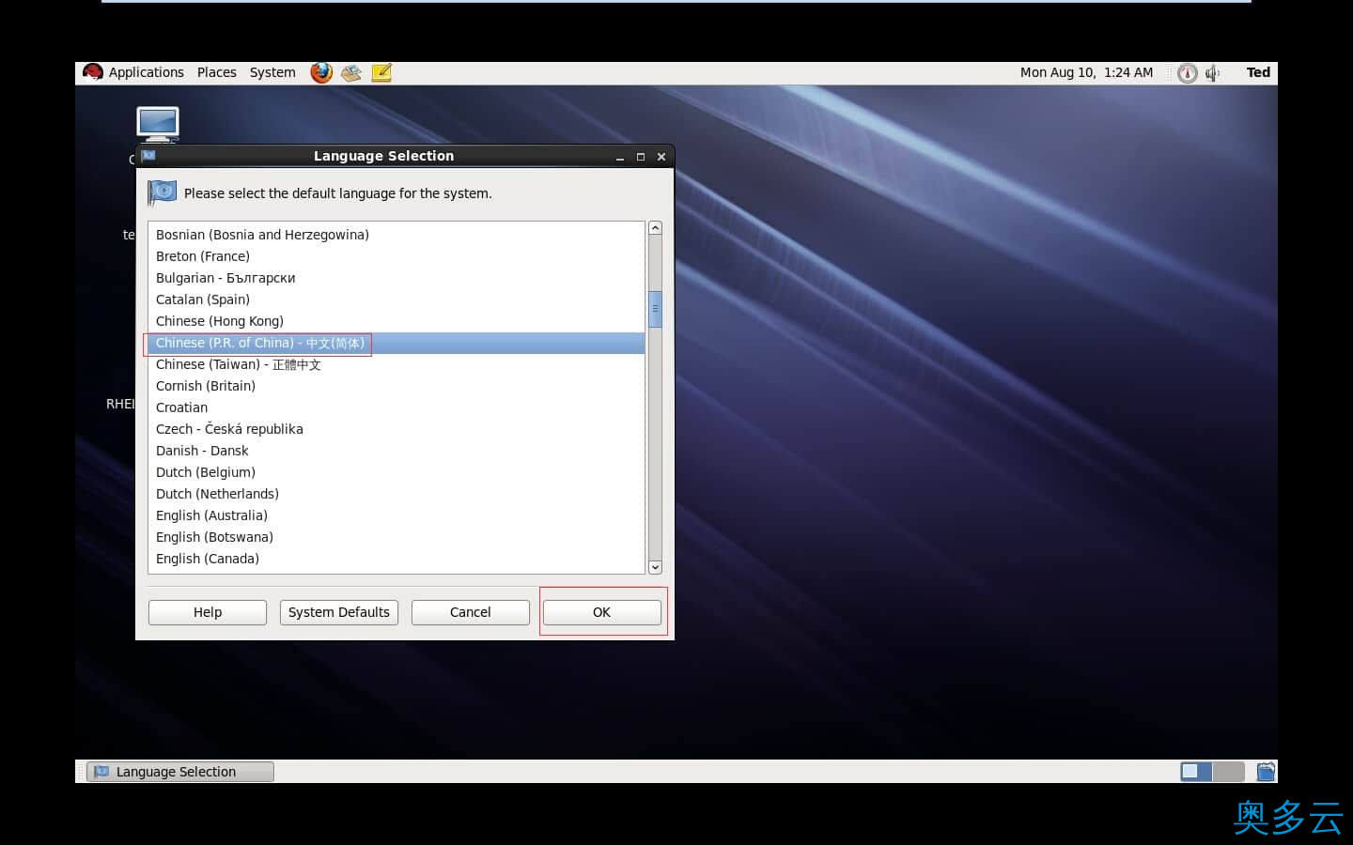Click the System Defaults button
The width and height of the screenshot is (1353, 845).
click(338, 612)
